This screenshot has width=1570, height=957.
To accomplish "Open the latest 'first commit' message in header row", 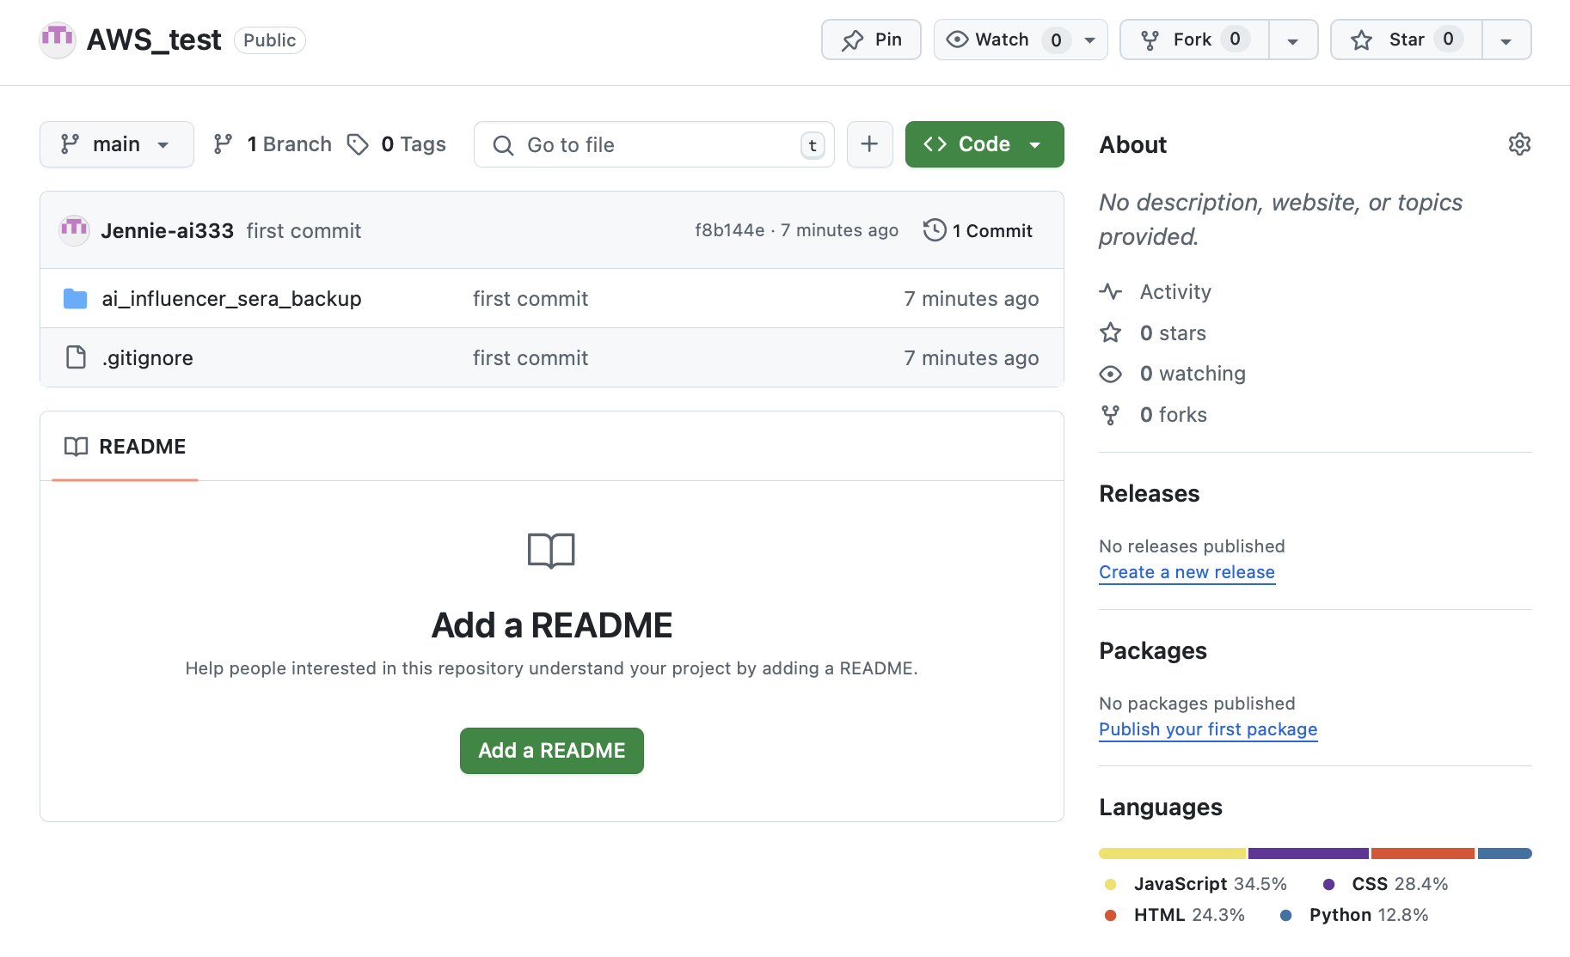I will tap(304, 230).
